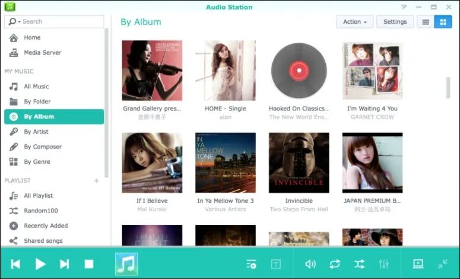
Task: Open the Action dropdown menu
Action: (x=355, y=22)
